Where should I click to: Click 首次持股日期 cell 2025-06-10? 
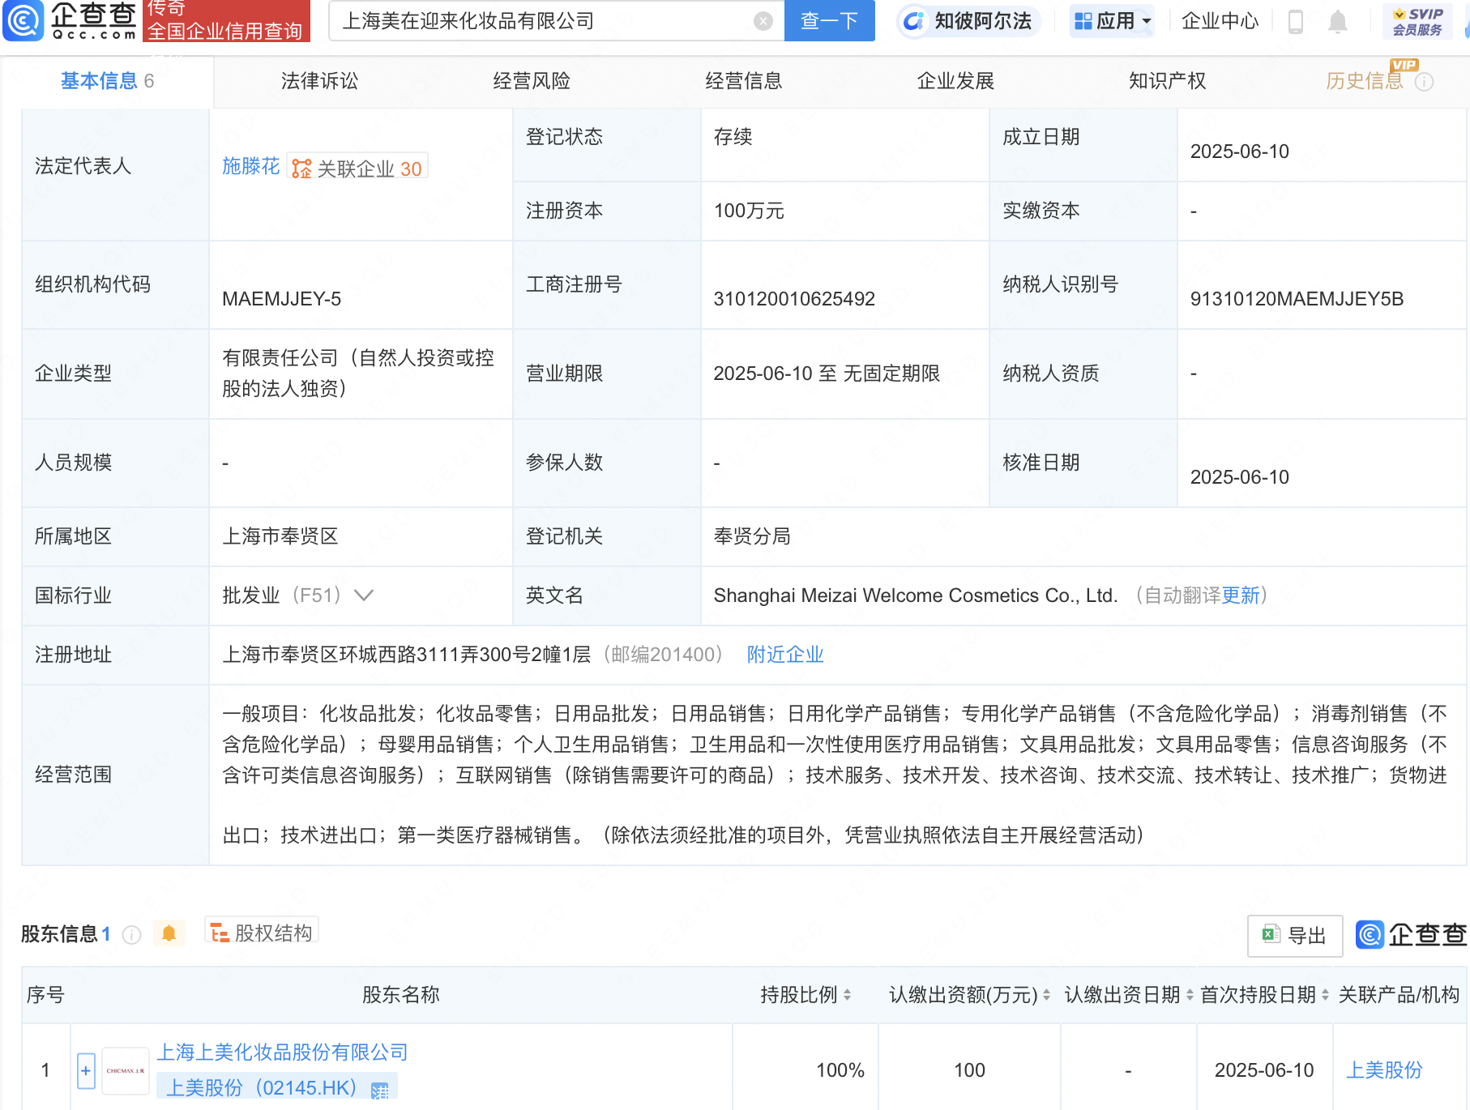pos(1263,1070)
